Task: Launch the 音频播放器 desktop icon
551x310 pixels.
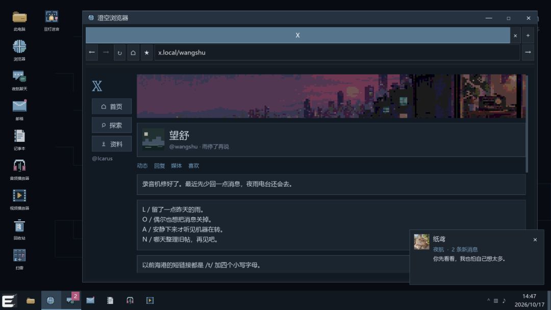Action: (19, 170)
